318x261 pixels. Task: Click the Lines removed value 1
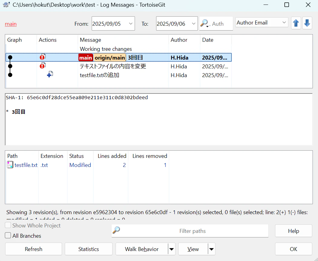(165, 165)
